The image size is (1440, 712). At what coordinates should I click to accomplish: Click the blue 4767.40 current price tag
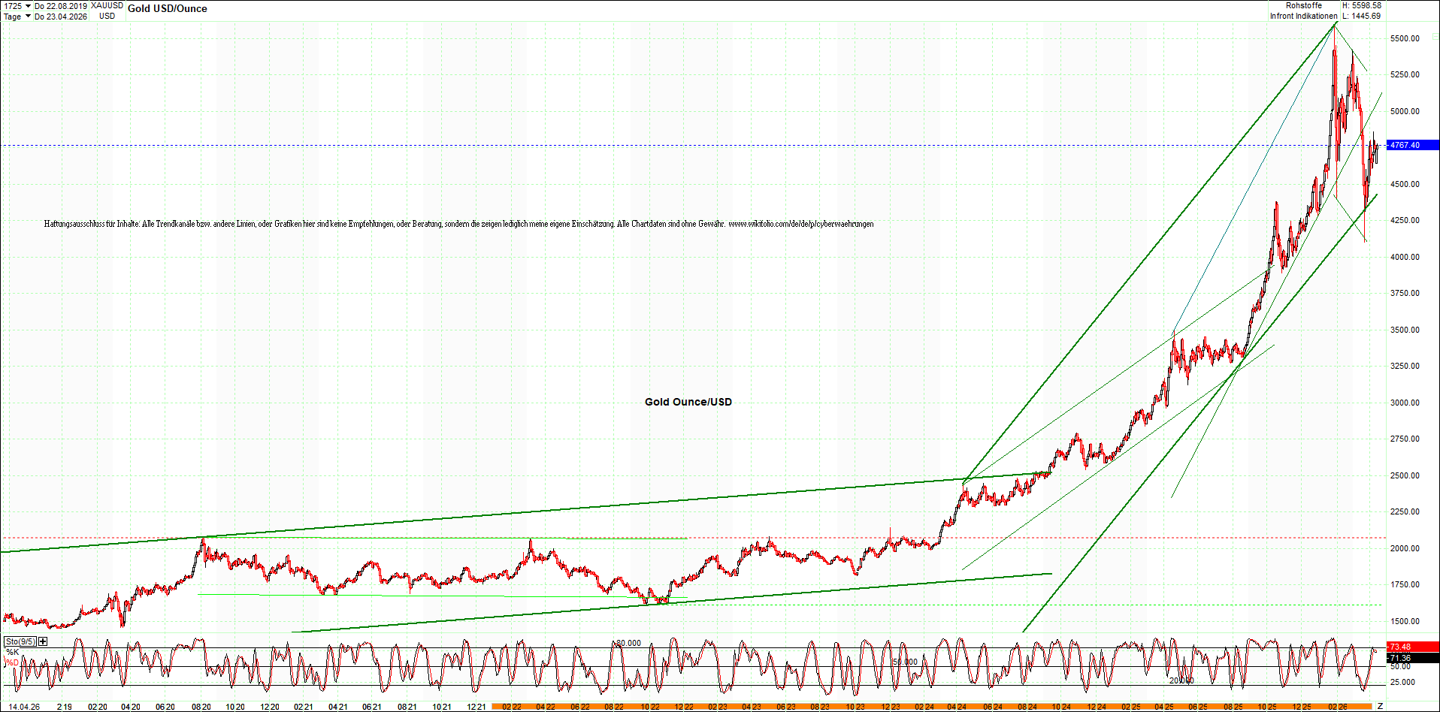[x=1411, y=145]
